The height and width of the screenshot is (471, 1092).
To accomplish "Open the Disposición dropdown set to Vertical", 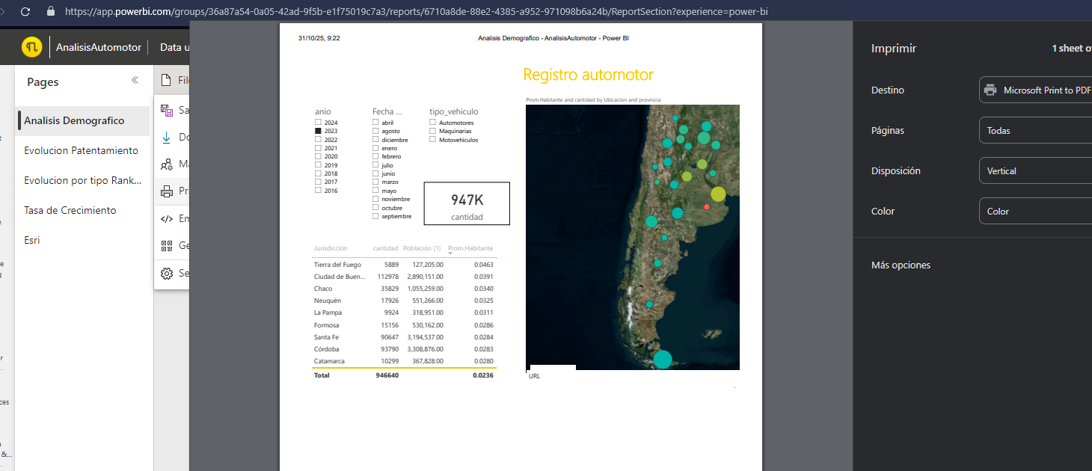I will coord(1035,170).
